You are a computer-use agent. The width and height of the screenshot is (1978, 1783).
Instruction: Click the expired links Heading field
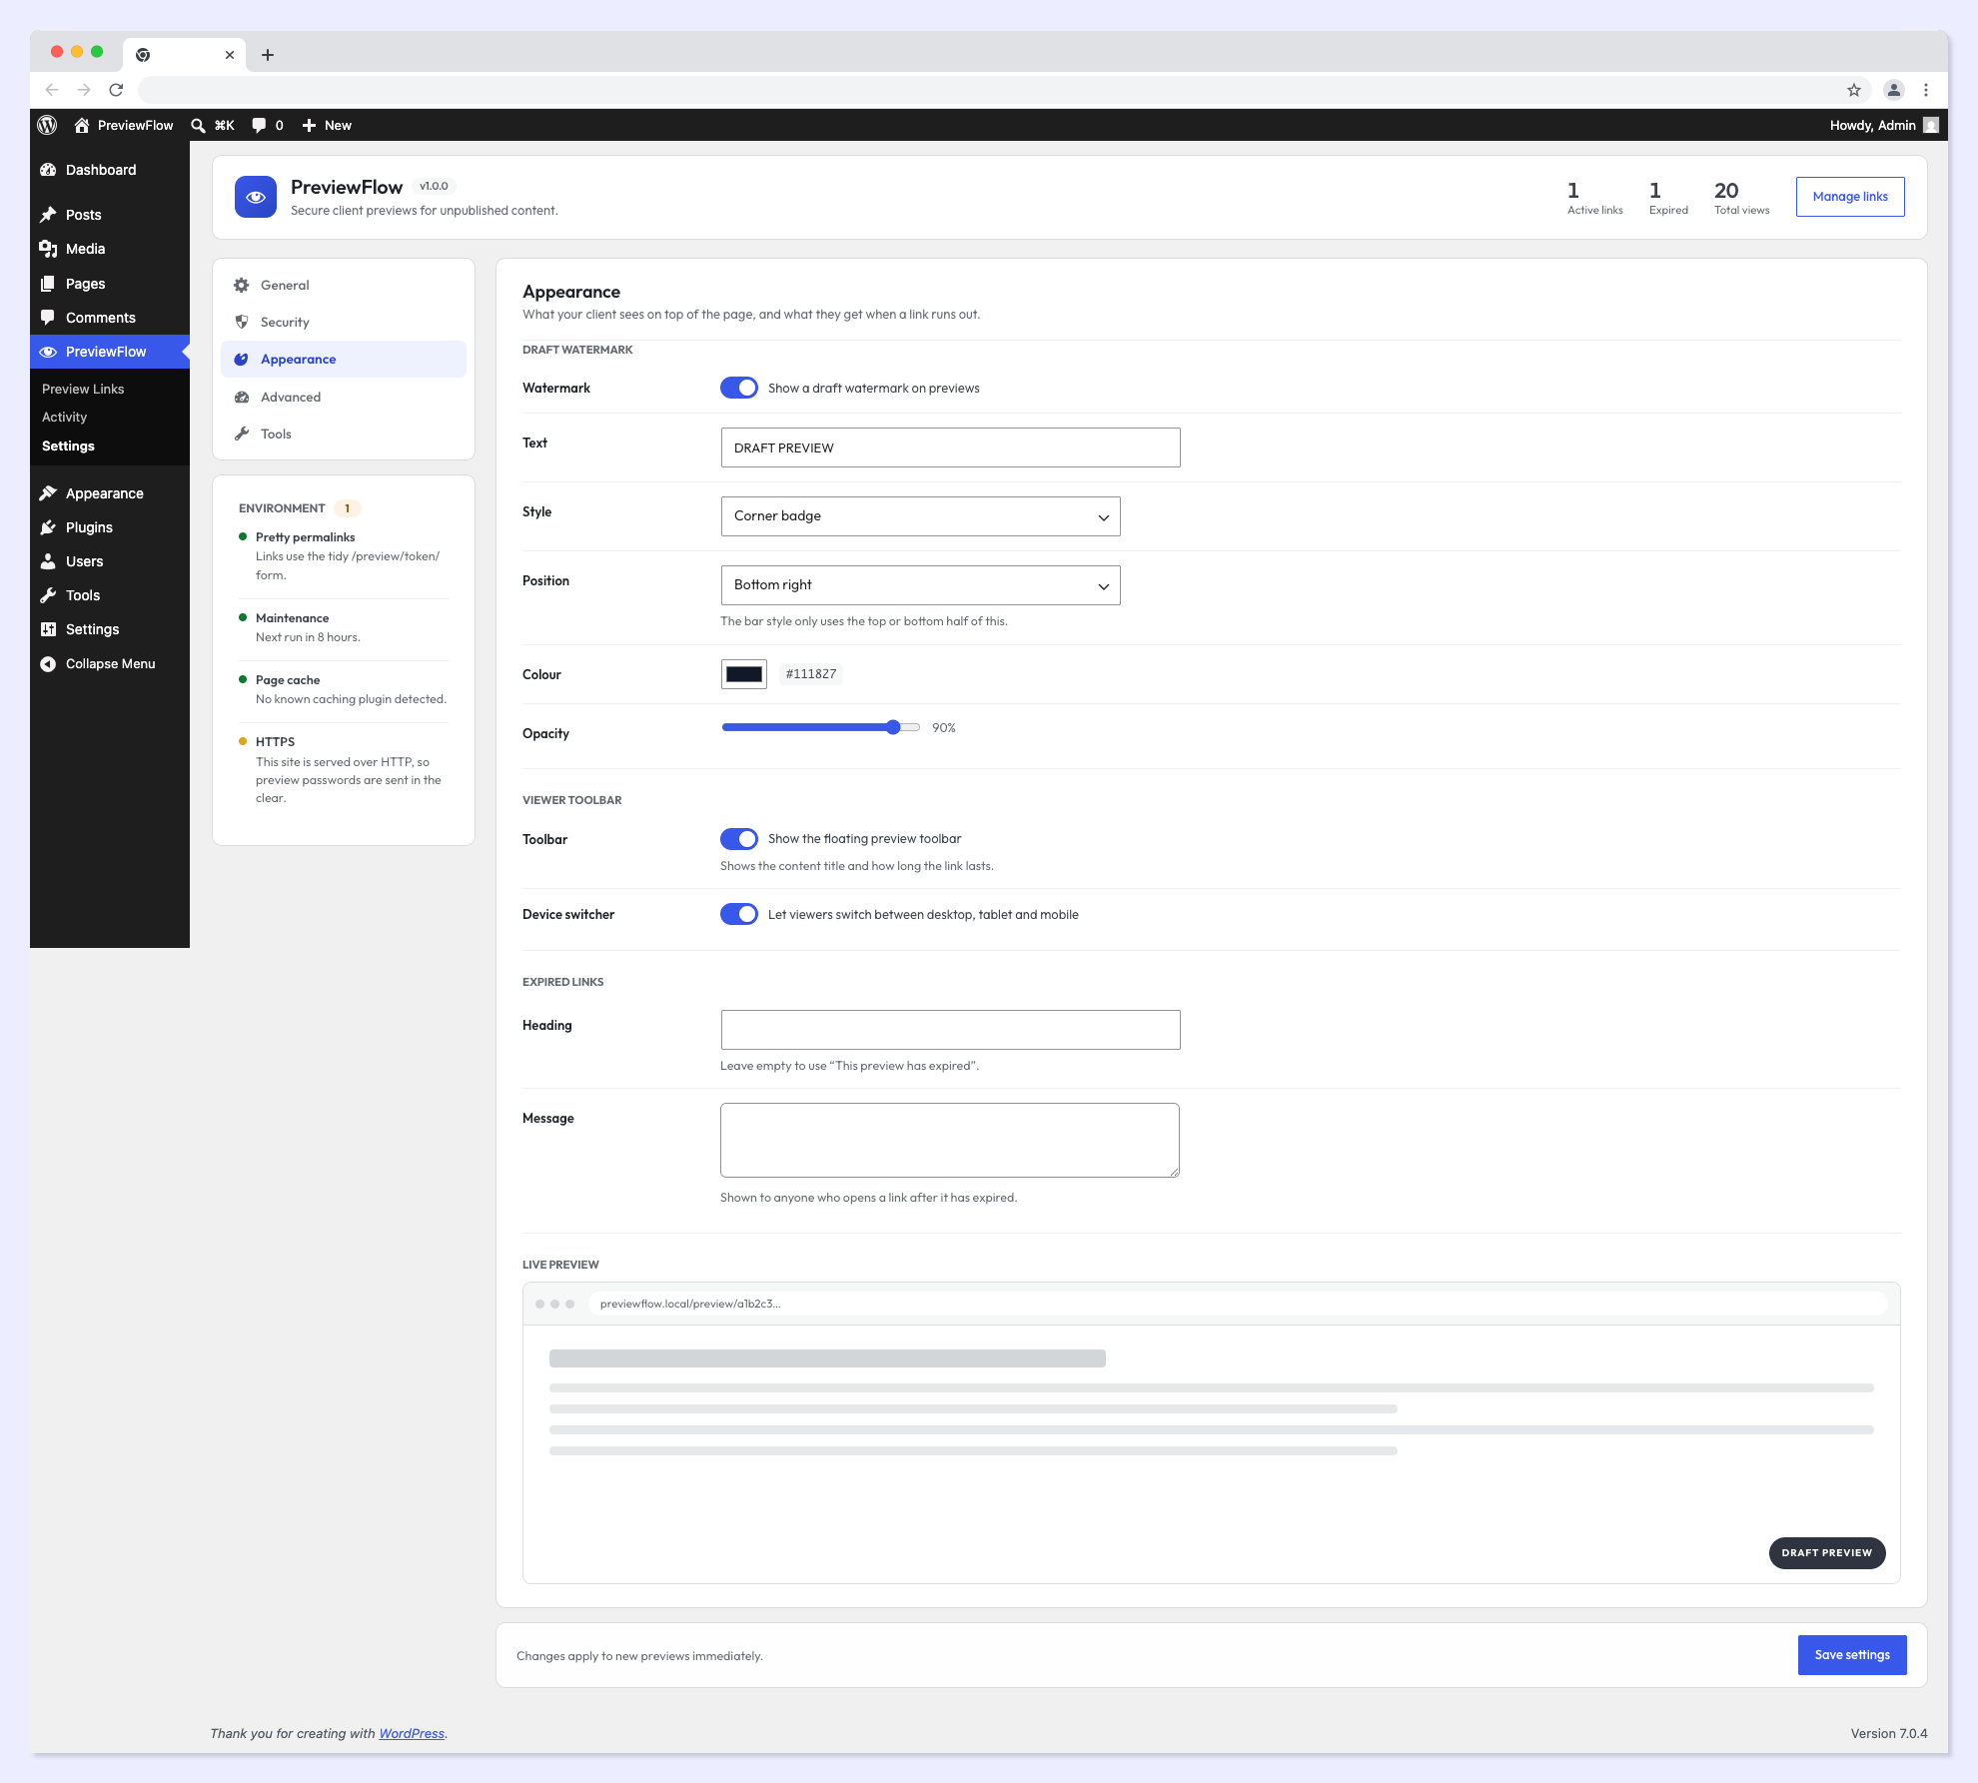click(x=950, y=1030)
